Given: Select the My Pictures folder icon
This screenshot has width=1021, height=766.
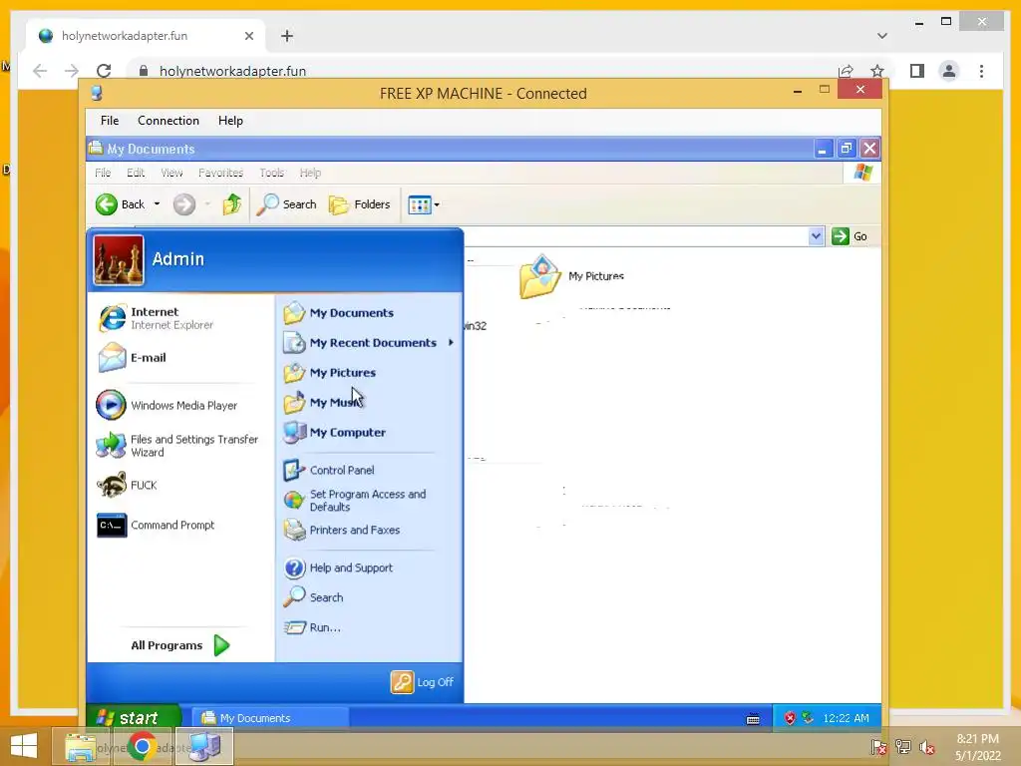Looking at the screenshot, I should coord(539,277).
